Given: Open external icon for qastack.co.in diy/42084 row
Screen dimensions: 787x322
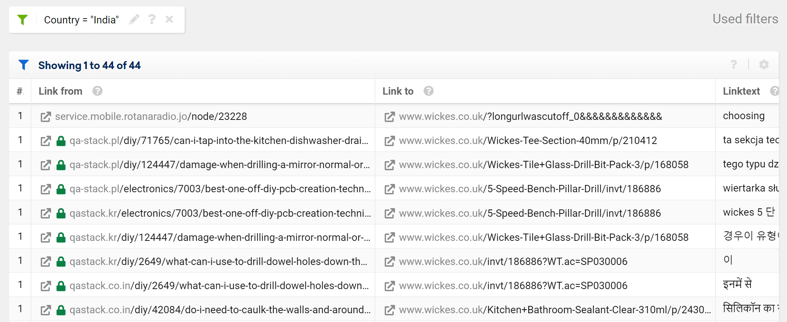Looking at the screenshot, I should tap(46, 310).
